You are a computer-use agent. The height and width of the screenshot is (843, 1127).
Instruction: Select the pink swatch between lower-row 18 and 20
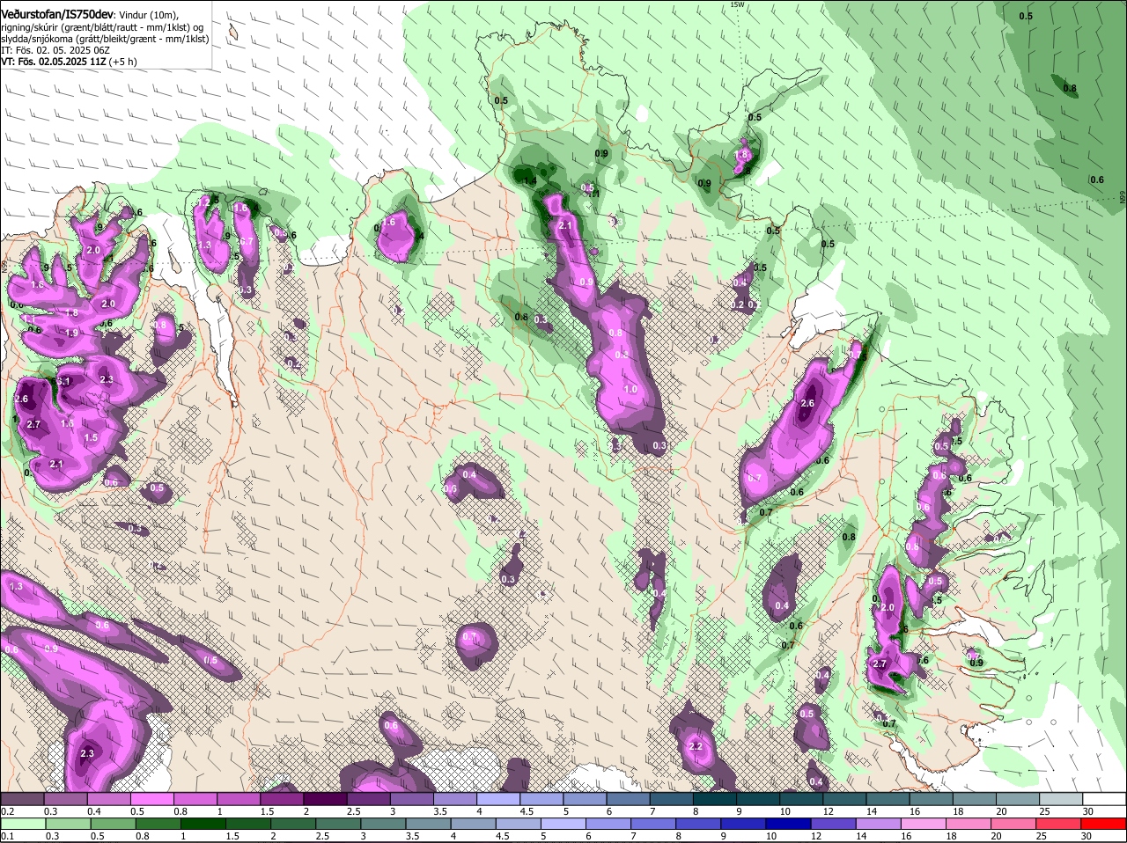coord(969,823)
